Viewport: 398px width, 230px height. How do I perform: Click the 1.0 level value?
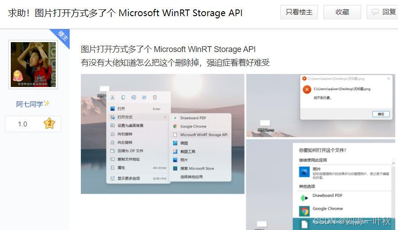[x=22, y=124]
